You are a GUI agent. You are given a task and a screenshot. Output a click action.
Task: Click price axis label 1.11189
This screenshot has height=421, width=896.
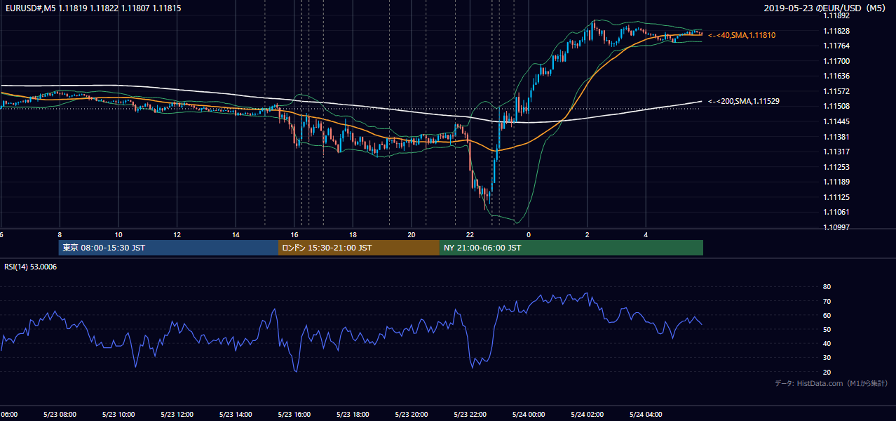click(836, 182)
